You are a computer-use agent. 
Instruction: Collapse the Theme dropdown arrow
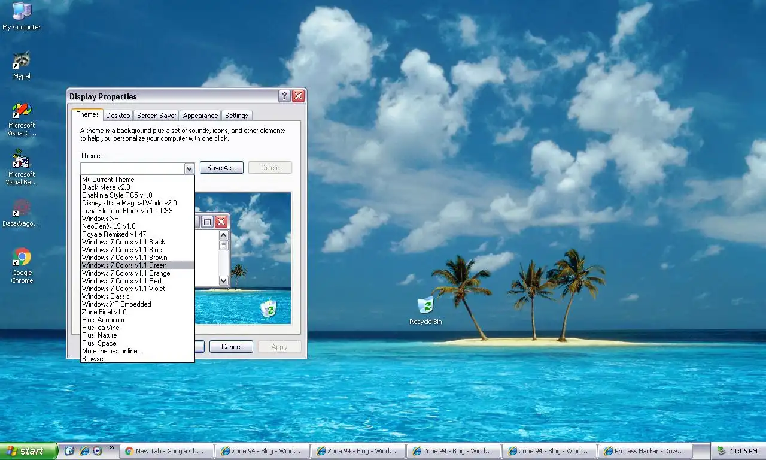189,168
